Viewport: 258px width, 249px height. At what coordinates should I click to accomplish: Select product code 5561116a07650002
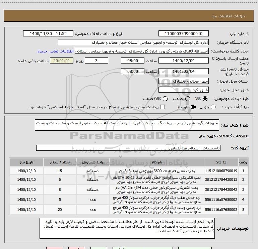pos(221,200)
